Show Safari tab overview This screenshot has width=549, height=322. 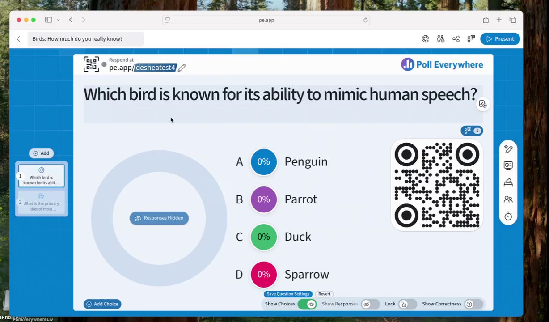coord(513,20)
